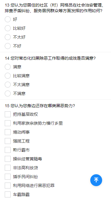Tap the blue back-to-top arrow icon
The height and width of the screenshot is (198, 111).
pyautogui.click(x=96, y=180)
